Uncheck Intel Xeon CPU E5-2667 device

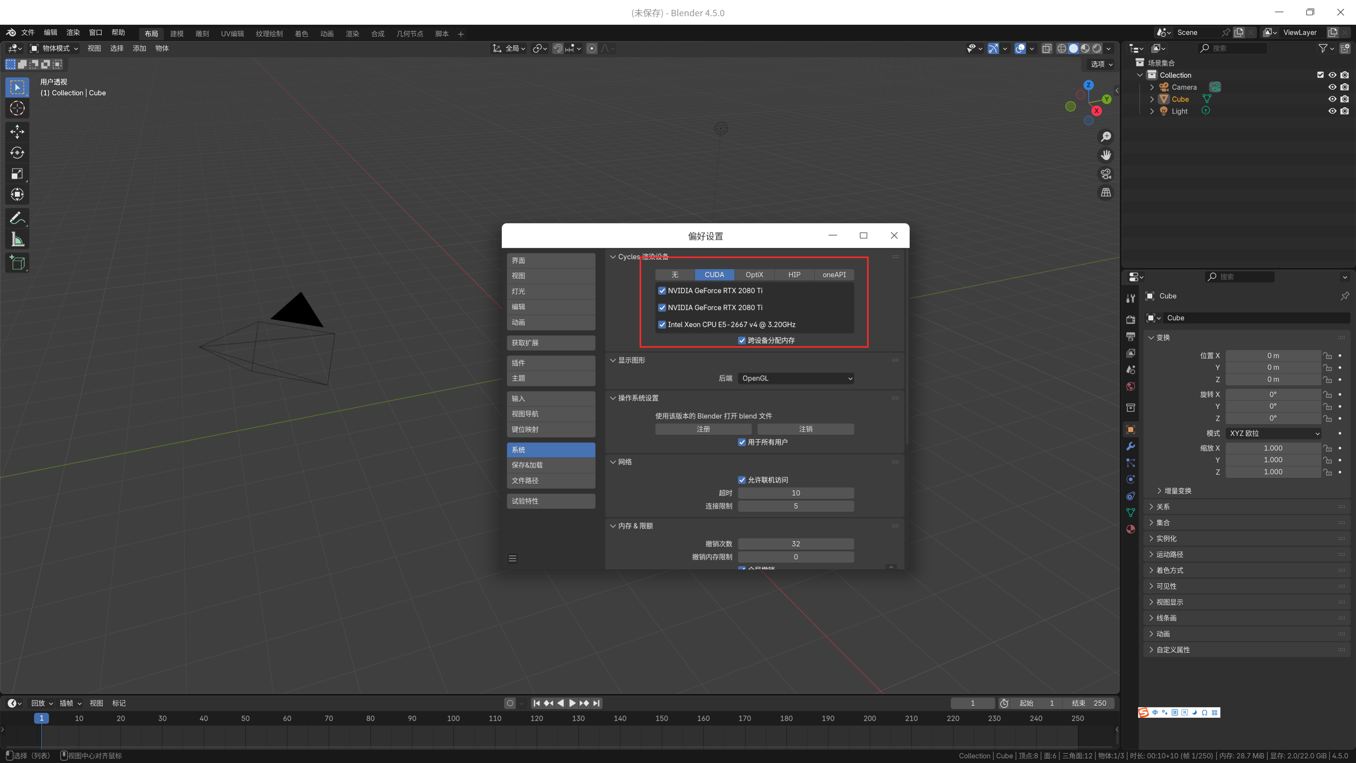pyautogui.click(x=662, y=324)
